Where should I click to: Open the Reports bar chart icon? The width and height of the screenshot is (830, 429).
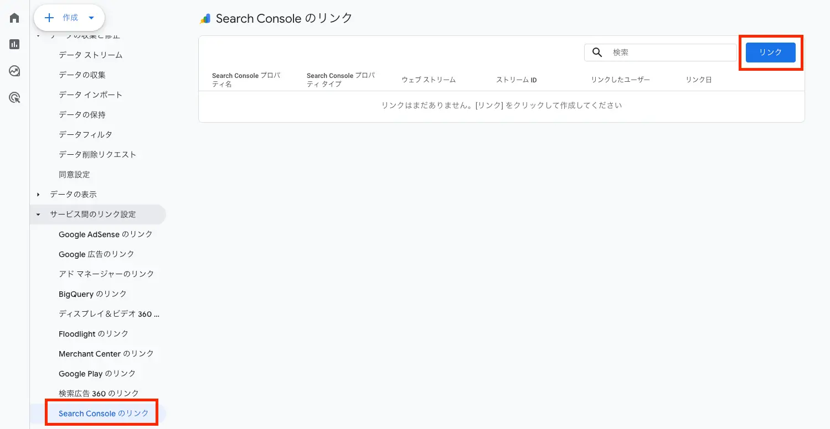pos(14,45)
